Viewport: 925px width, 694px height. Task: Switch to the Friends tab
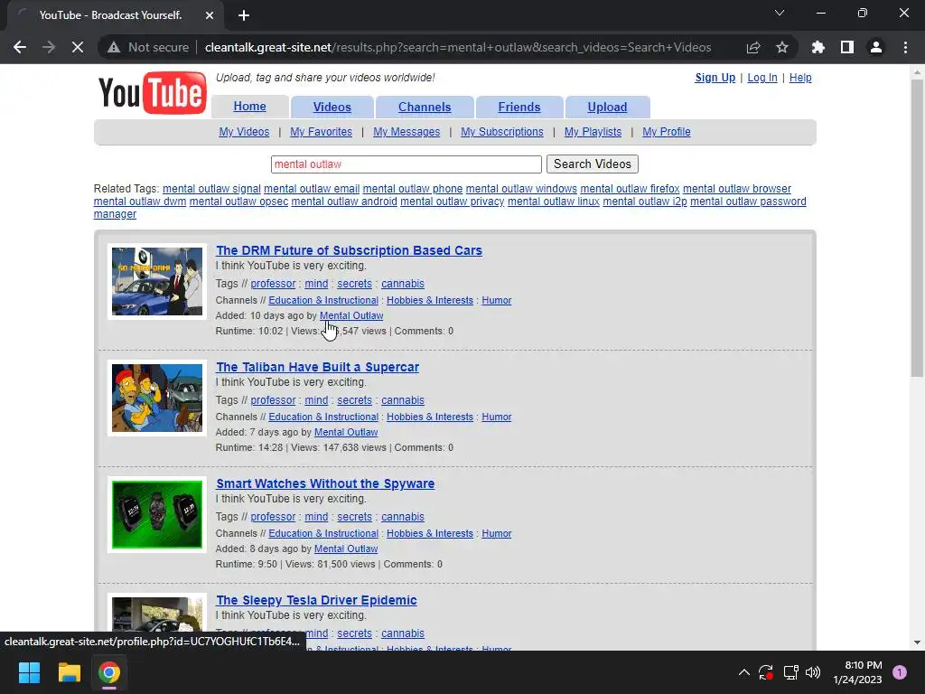[519, 107]
